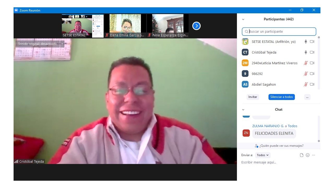Click the Zoom logo in title bar

16,10
